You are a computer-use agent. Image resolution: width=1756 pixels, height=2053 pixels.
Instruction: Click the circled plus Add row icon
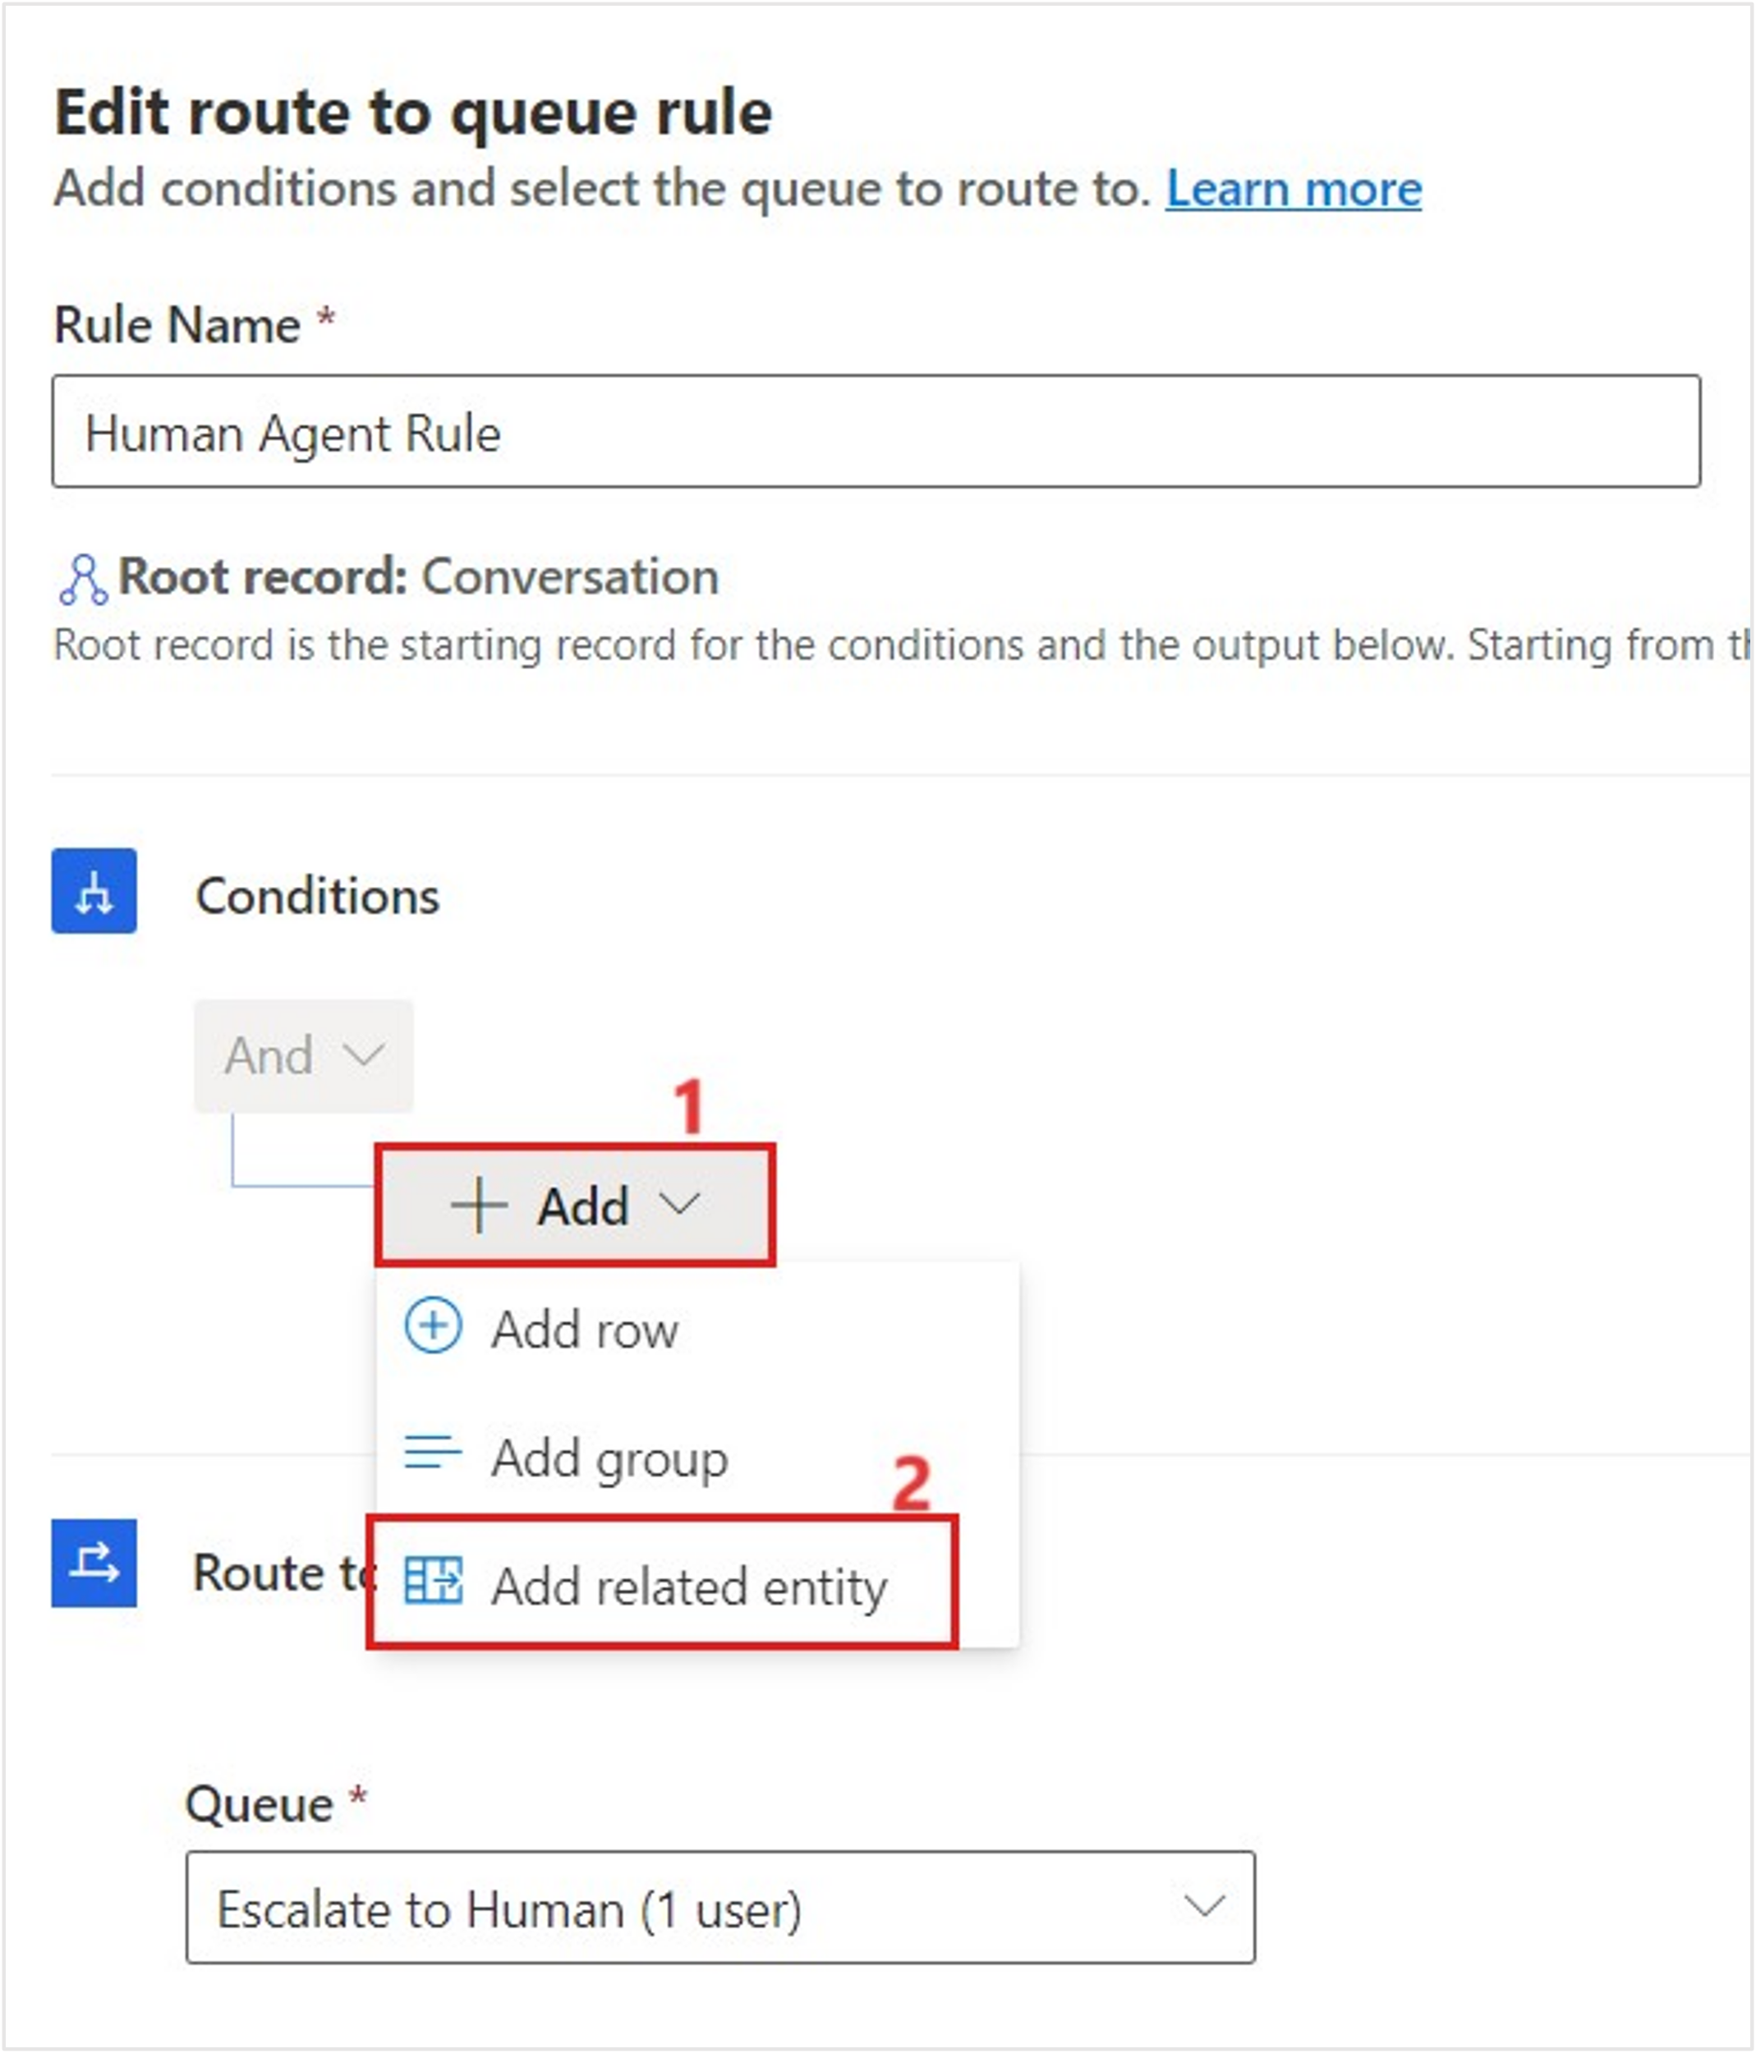coord(433,1325)
